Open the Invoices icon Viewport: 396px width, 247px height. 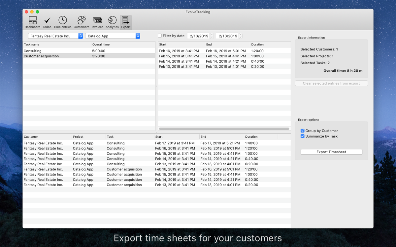click(x=97, y=20)
